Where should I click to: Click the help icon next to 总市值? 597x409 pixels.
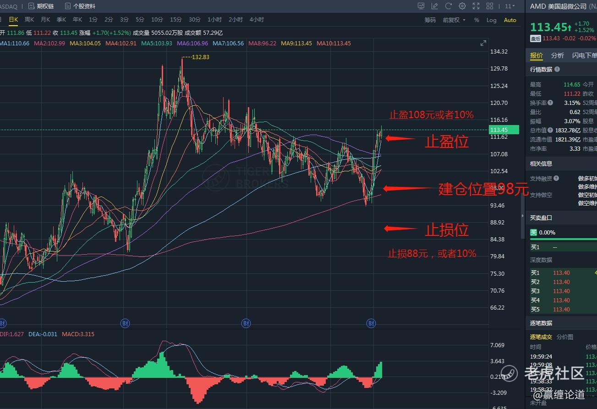(x=550, y=131)
